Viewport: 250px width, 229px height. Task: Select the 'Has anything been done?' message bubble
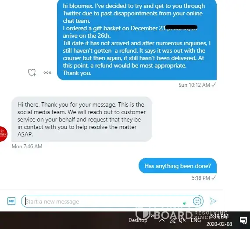click(x=178, y=166)
